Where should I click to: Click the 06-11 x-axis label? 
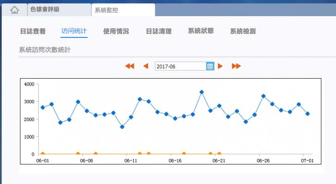pyautogui.click(x=131, y=160)
